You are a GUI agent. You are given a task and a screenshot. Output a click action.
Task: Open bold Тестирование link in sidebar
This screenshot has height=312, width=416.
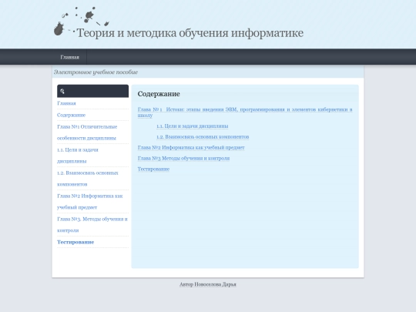(x=75, y=242)
